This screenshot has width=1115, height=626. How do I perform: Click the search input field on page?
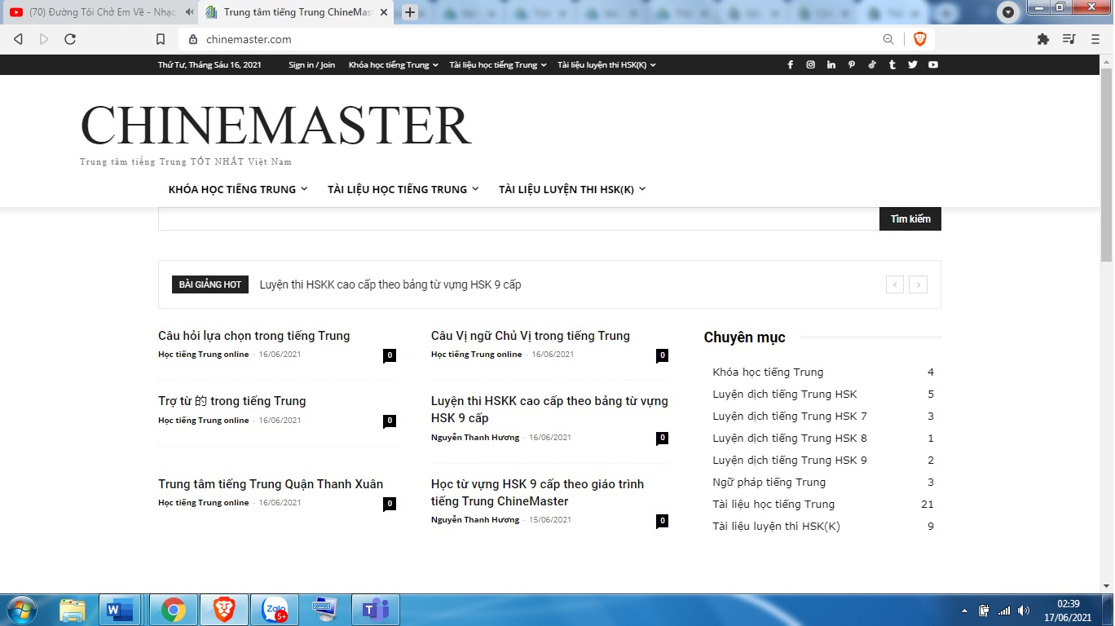(x=518, y=219)
